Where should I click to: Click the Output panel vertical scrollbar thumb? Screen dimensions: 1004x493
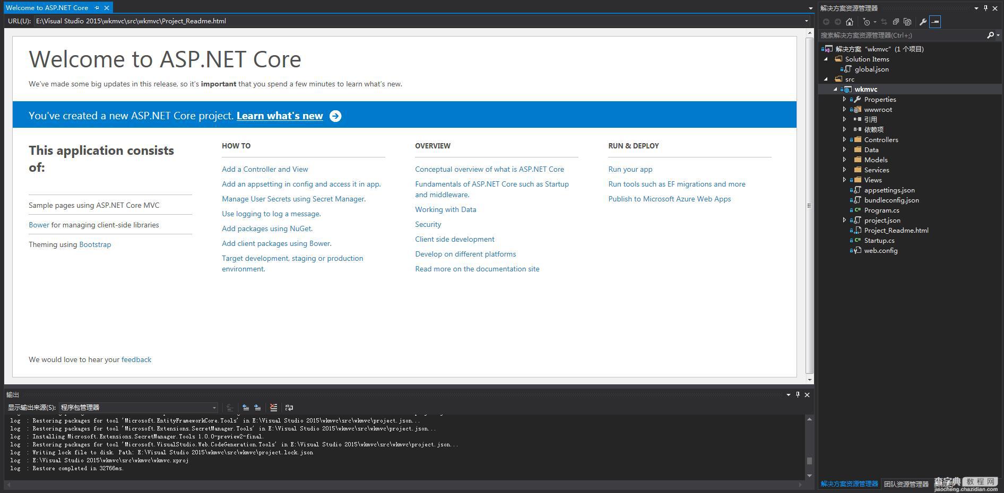coord(809,461)
